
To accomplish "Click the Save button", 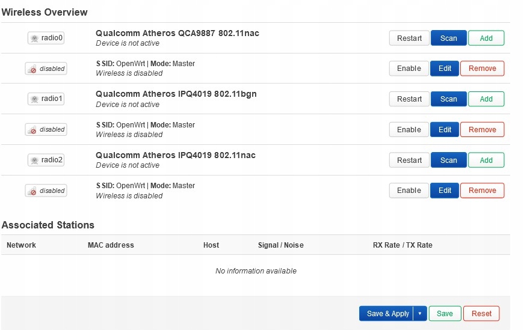I will (445, 314).
